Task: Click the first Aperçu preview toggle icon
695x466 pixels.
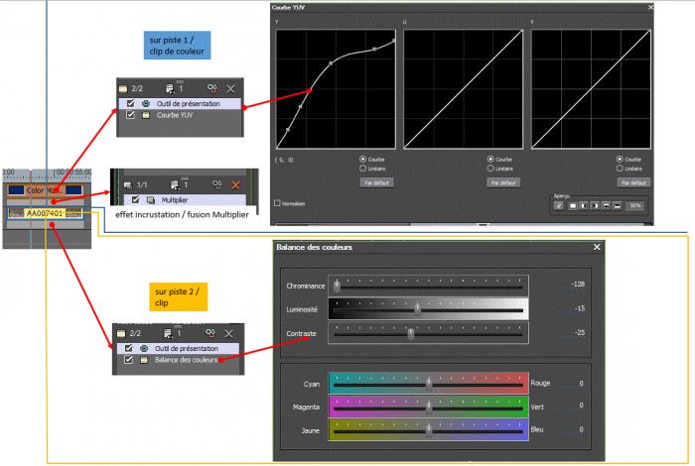Action: pos(559,206)
